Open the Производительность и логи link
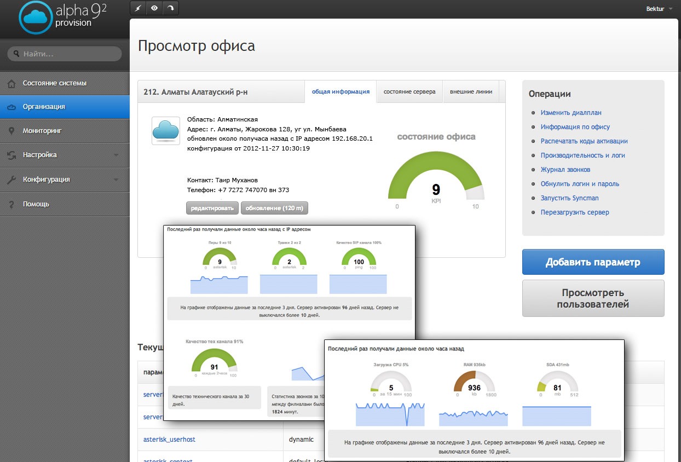 point(583,155)
